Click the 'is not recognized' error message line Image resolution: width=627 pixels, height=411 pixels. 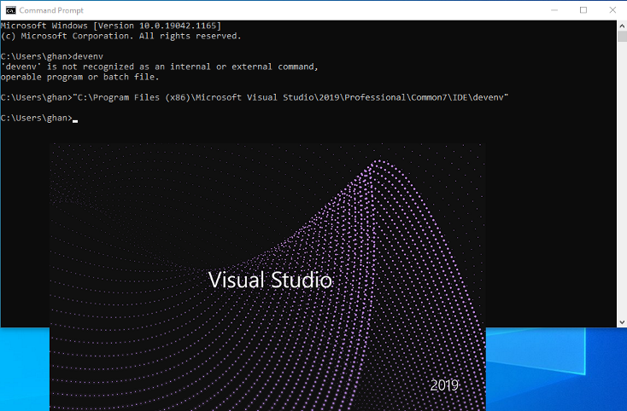pyautogui.click(x=160, y=67)
